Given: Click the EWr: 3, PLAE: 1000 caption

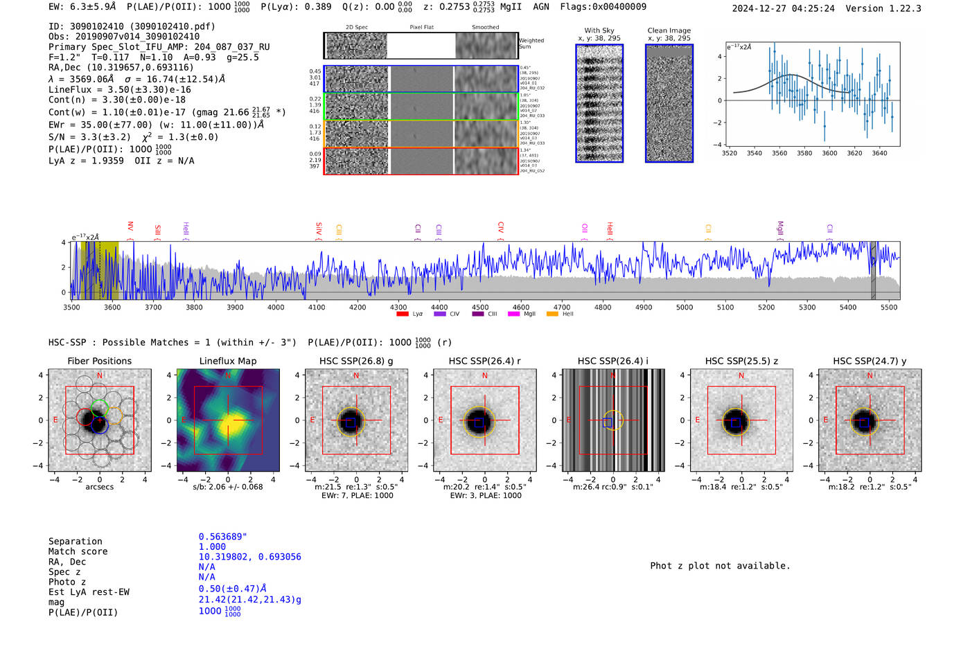Looking at the screenshot, I should pos(485,496).
